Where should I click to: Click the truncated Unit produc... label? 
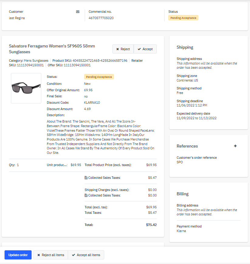coord(57,165)
